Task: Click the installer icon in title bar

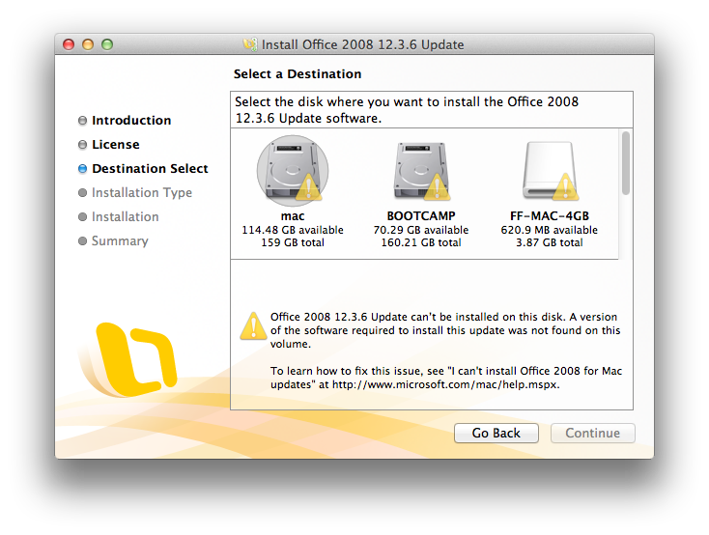Action: pyautogui.click(x=249, y=44)
